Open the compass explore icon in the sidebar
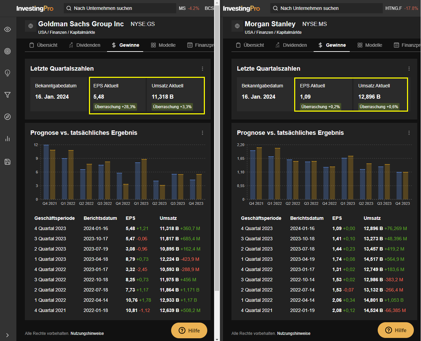Image resolution: width=421 pixels, height=341 pixels. (7, 117)
